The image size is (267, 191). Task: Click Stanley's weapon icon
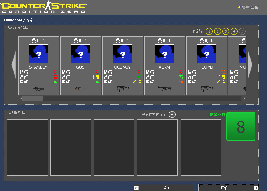click(x=38, y=89)
